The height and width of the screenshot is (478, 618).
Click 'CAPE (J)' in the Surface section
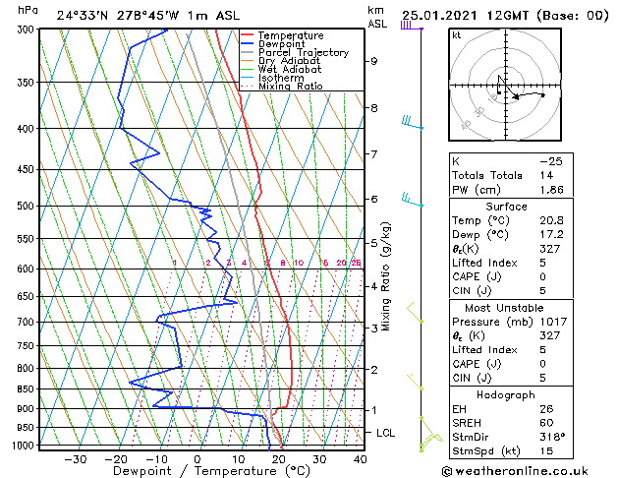tap(477, 276)
